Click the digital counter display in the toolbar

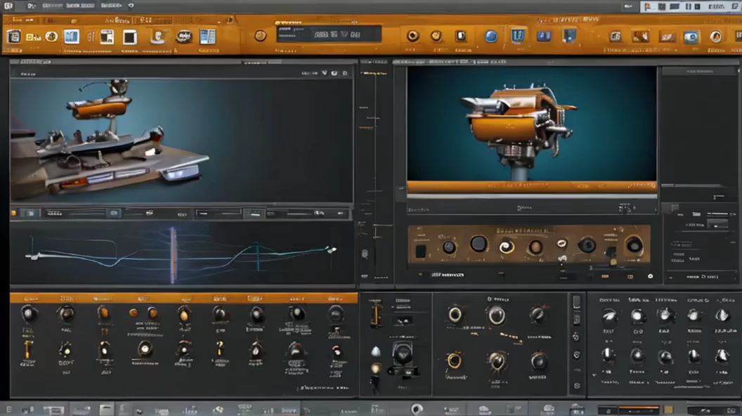(328, 34)
